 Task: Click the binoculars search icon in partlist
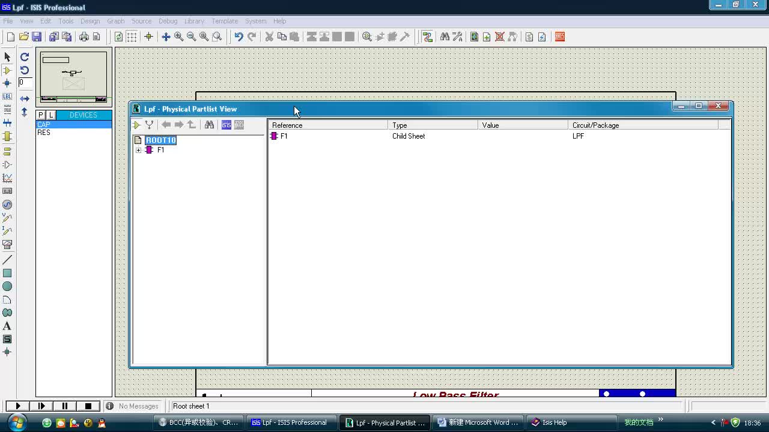209,125
